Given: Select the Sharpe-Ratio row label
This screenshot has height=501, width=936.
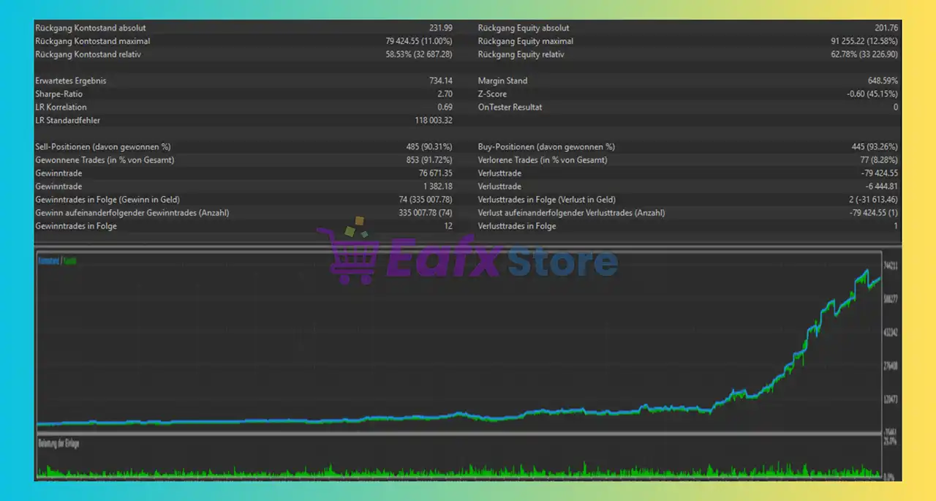Looking at the screenshot, I should click(58, 94).
